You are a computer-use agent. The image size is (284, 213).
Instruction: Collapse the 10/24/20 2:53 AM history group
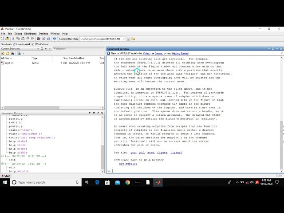coord(3,164)
